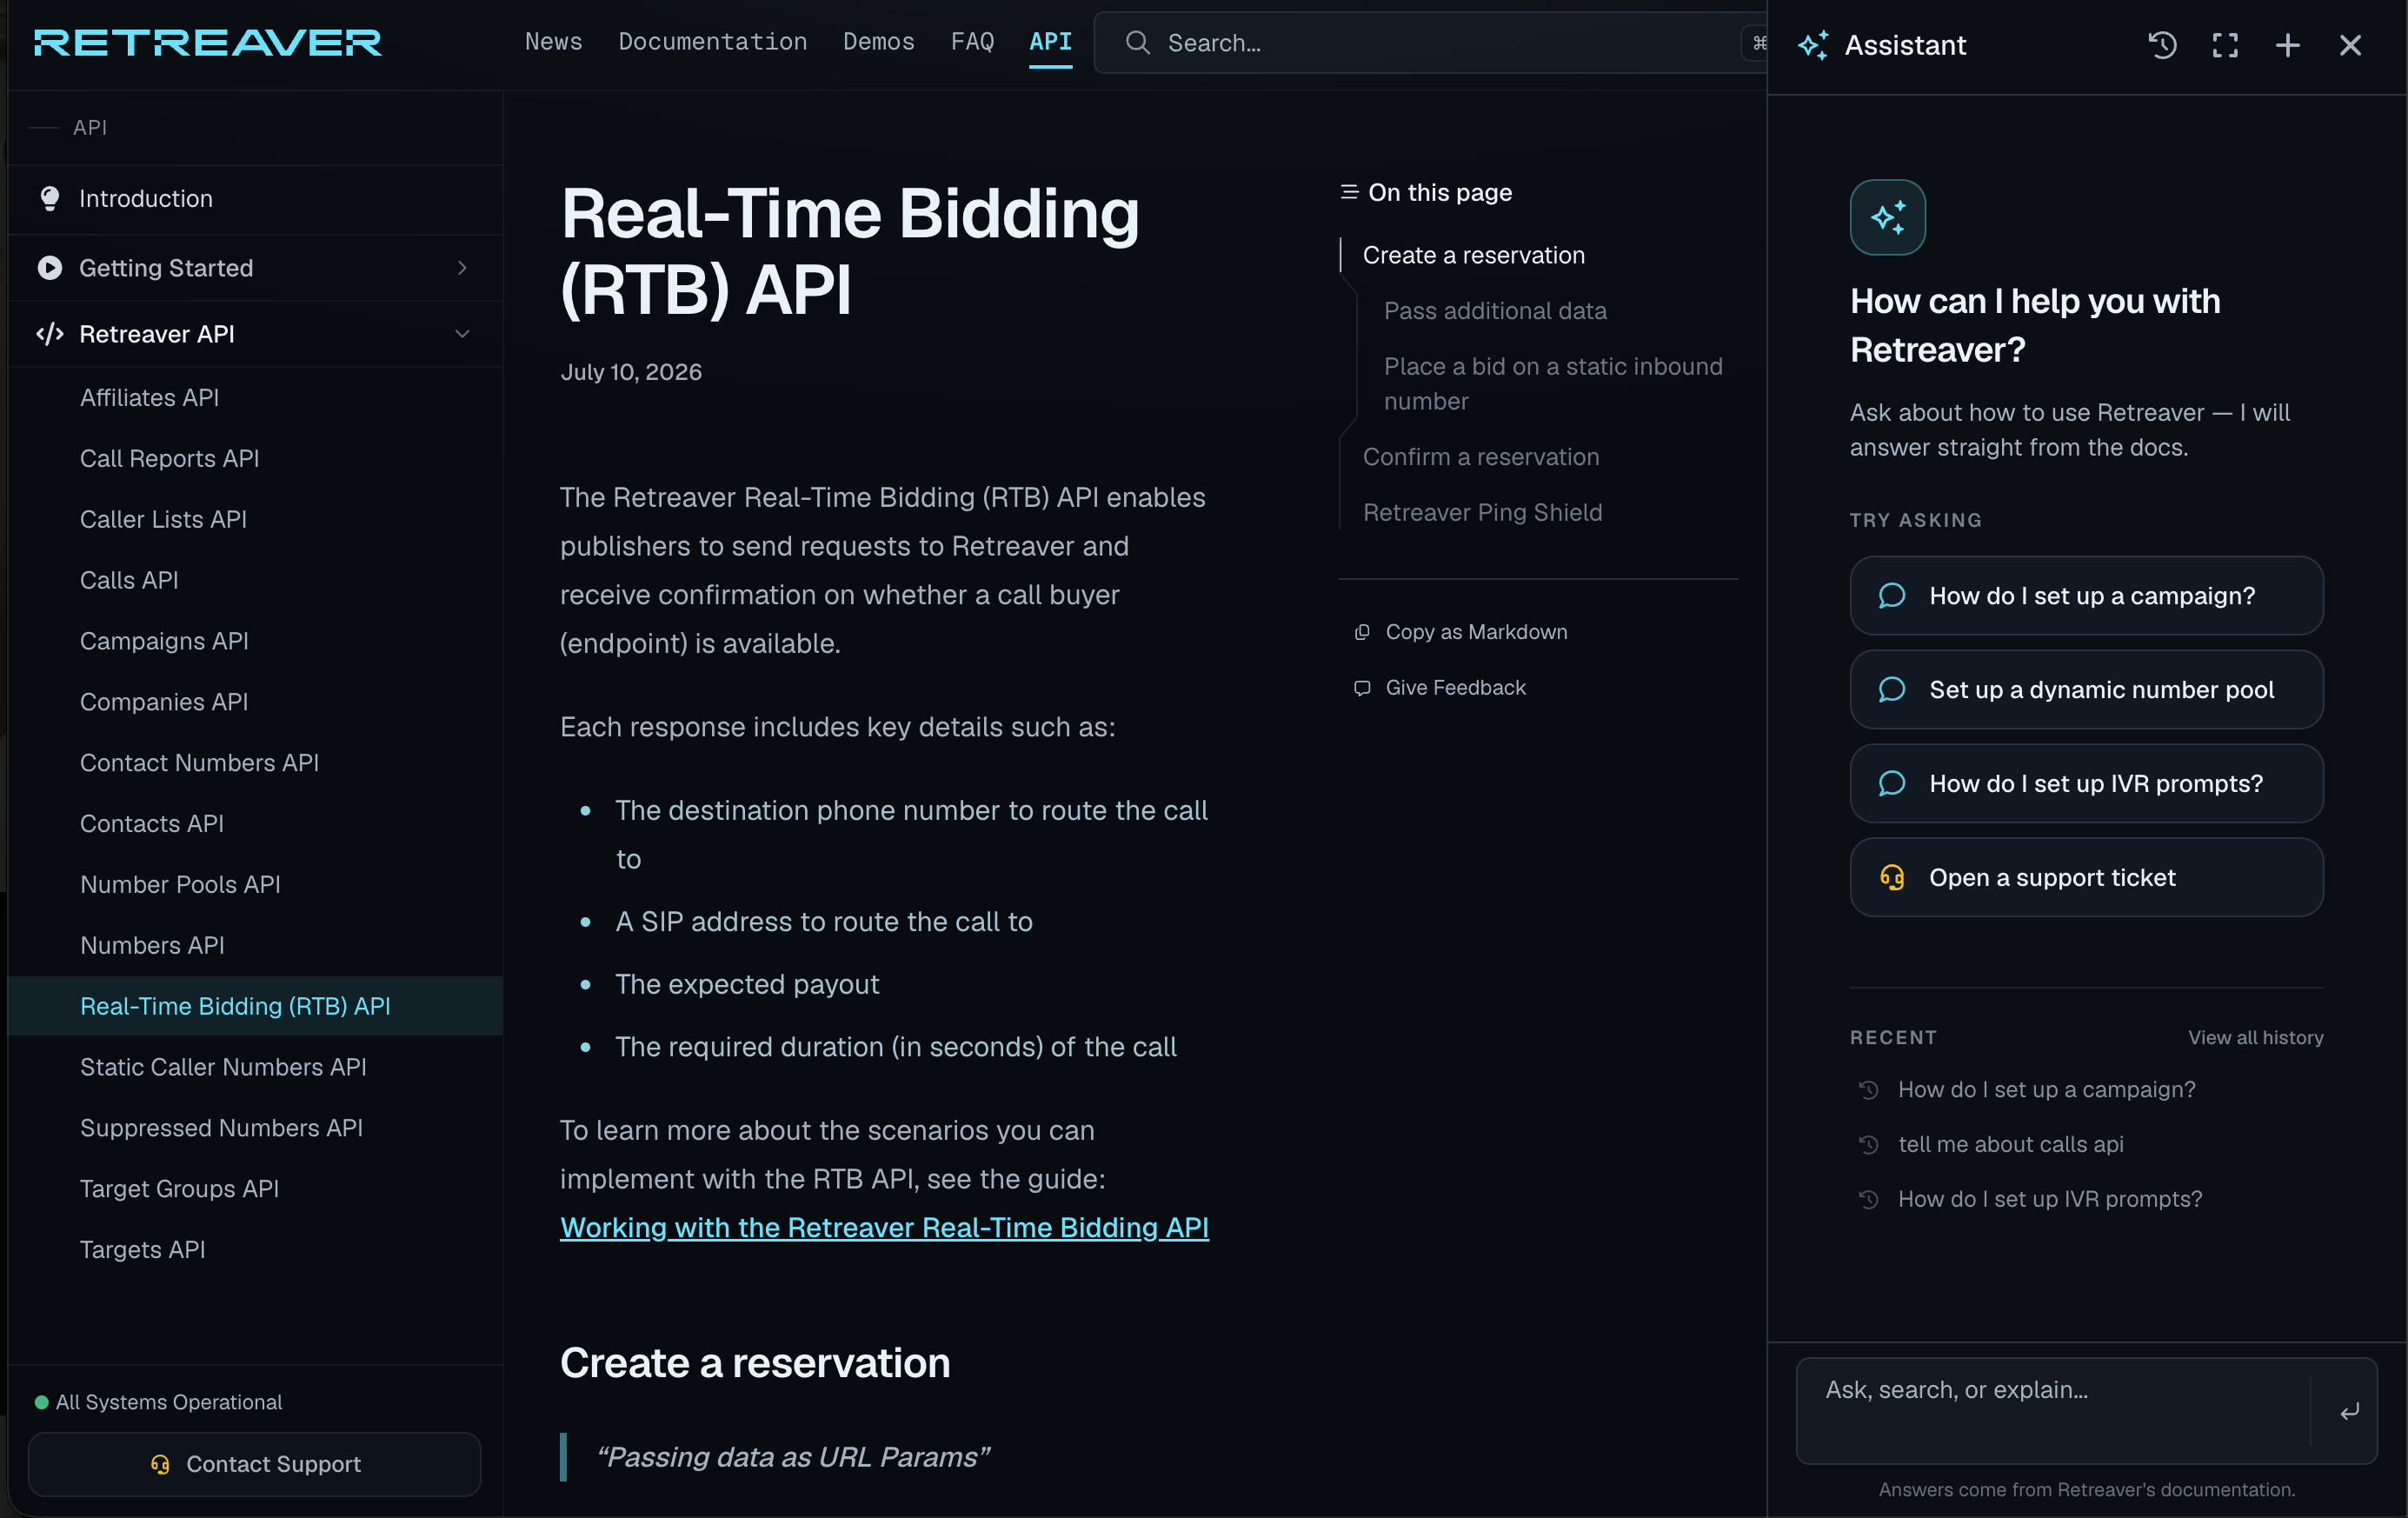
Task: Open Number Pools API in sidebar
Action: click(x=180, y=884)
